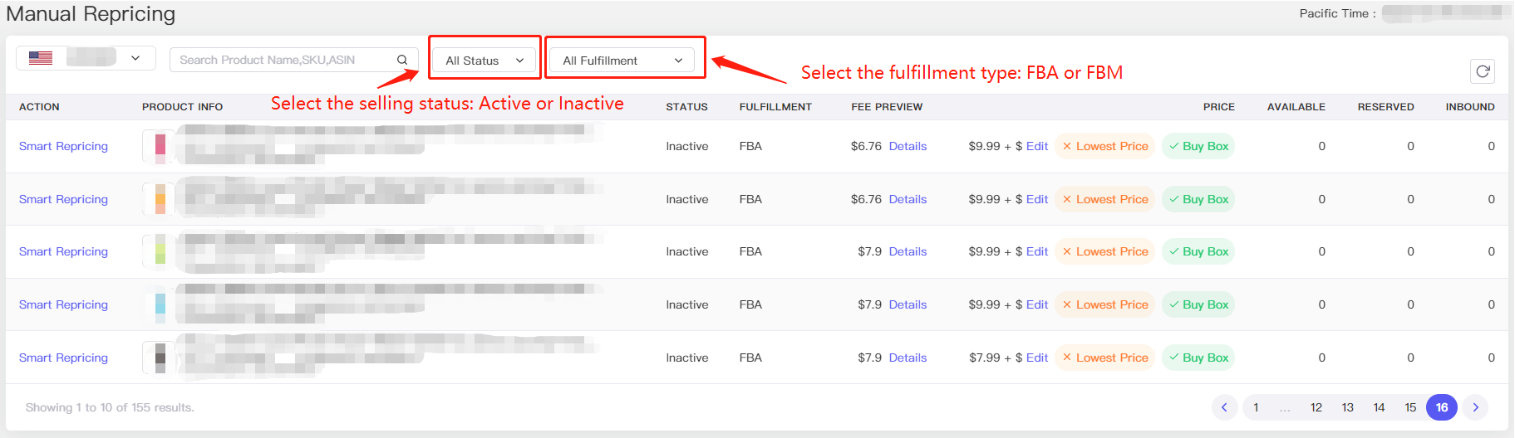Image resolution: width=1515 pixels, height=438 pixels.
Task: Click Lowest Price tag in green product row
Action: click(1105, 251)
